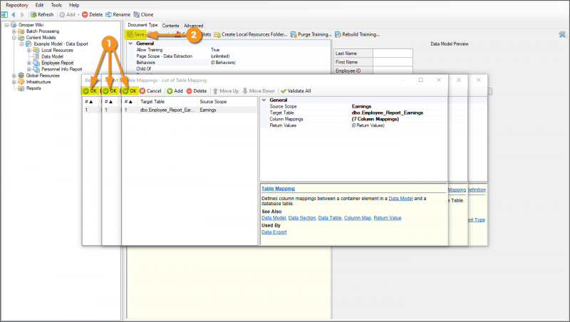Click Create Local Resources Folder button
This screenshot has width=570, height=322.
(x=251, y=34)
